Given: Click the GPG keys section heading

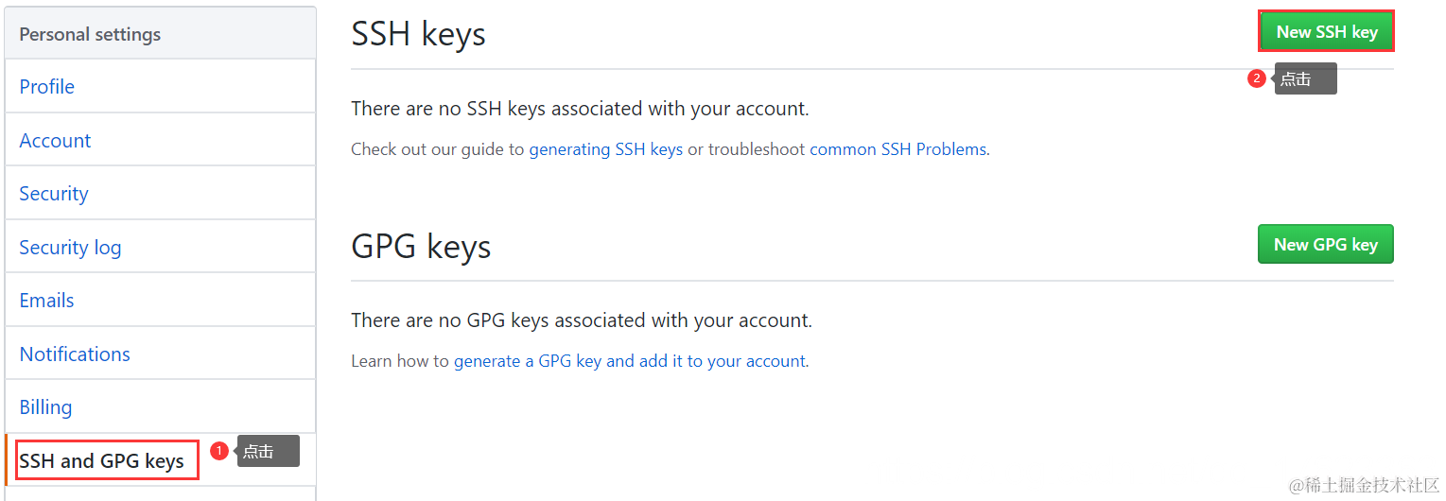Looking at the screenshot, I should point(421,247).
